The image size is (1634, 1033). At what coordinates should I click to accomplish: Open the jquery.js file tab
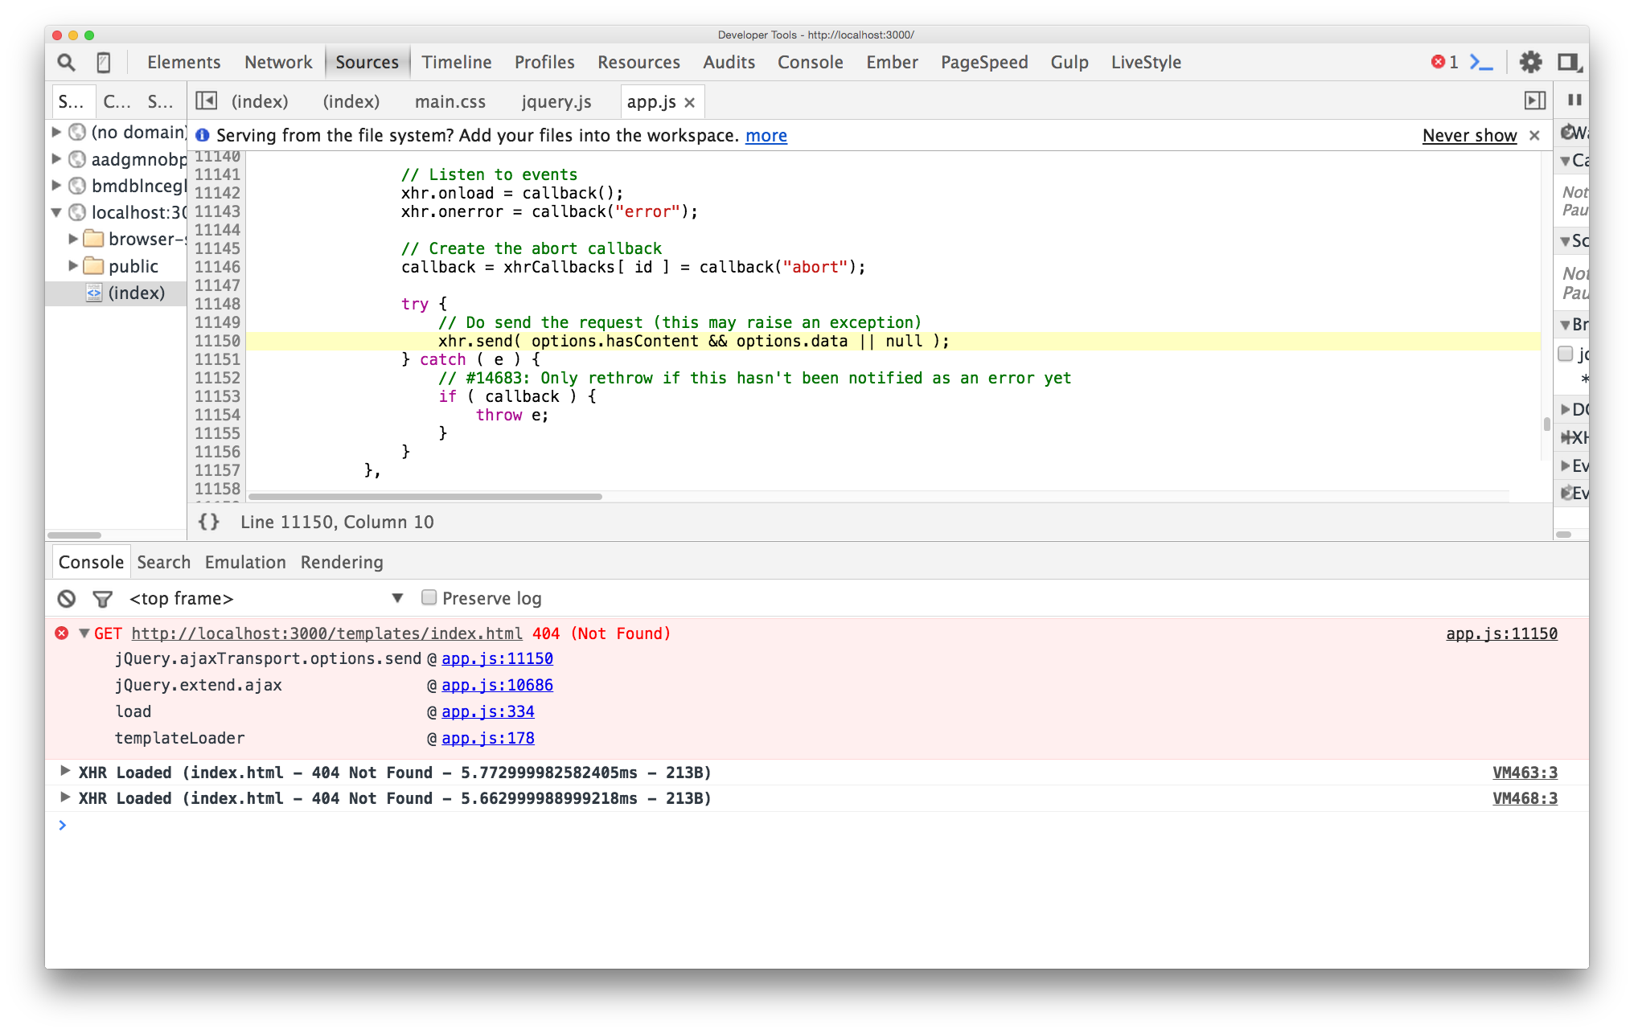[556, 101]
